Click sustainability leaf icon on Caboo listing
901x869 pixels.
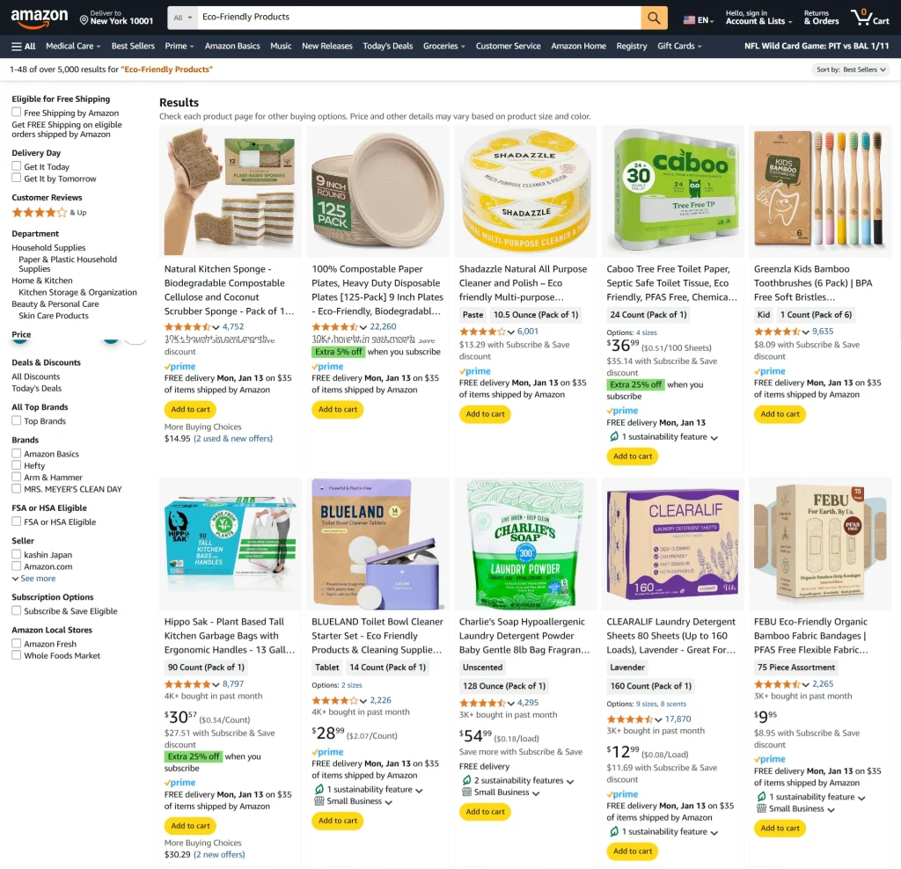coord(613,436)
